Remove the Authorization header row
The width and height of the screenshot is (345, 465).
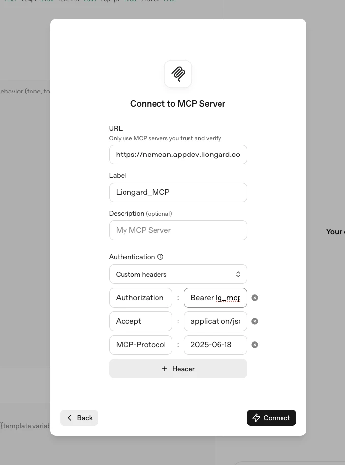[255, 297]
